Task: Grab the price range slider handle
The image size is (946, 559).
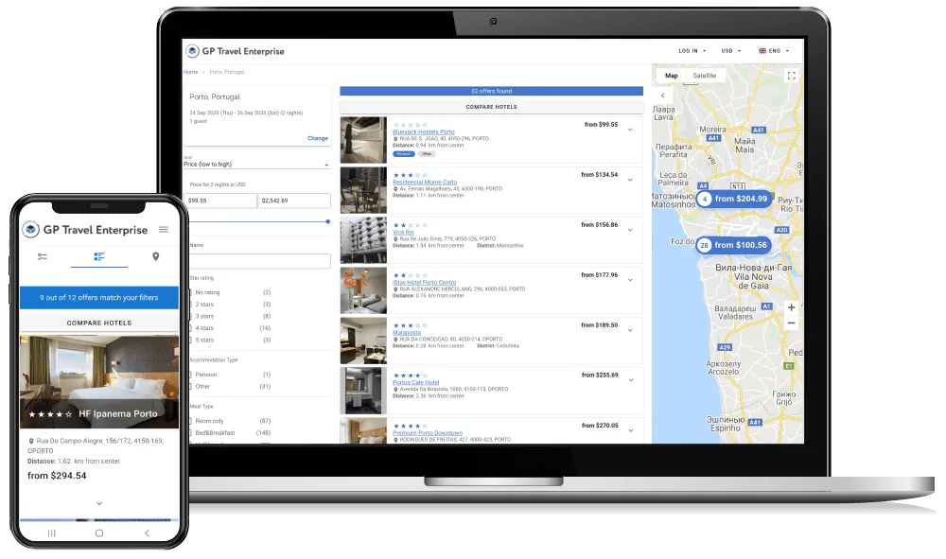Action: pyautogui.click(x=327, y=221)
